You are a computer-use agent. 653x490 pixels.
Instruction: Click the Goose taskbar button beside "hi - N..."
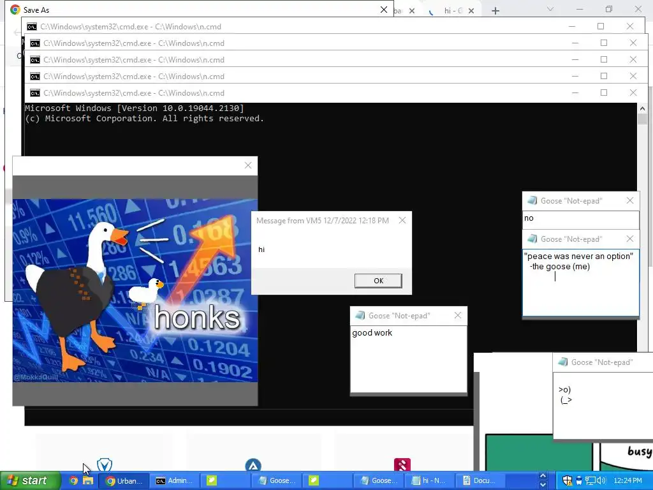point(378,481)
